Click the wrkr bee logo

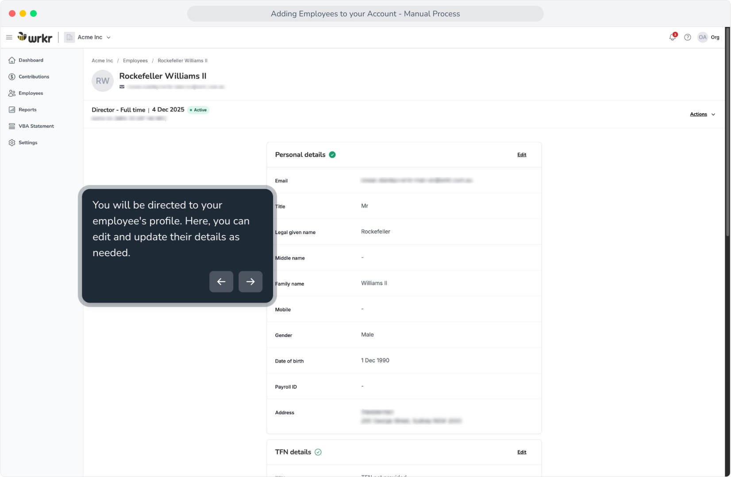point(35,38)
